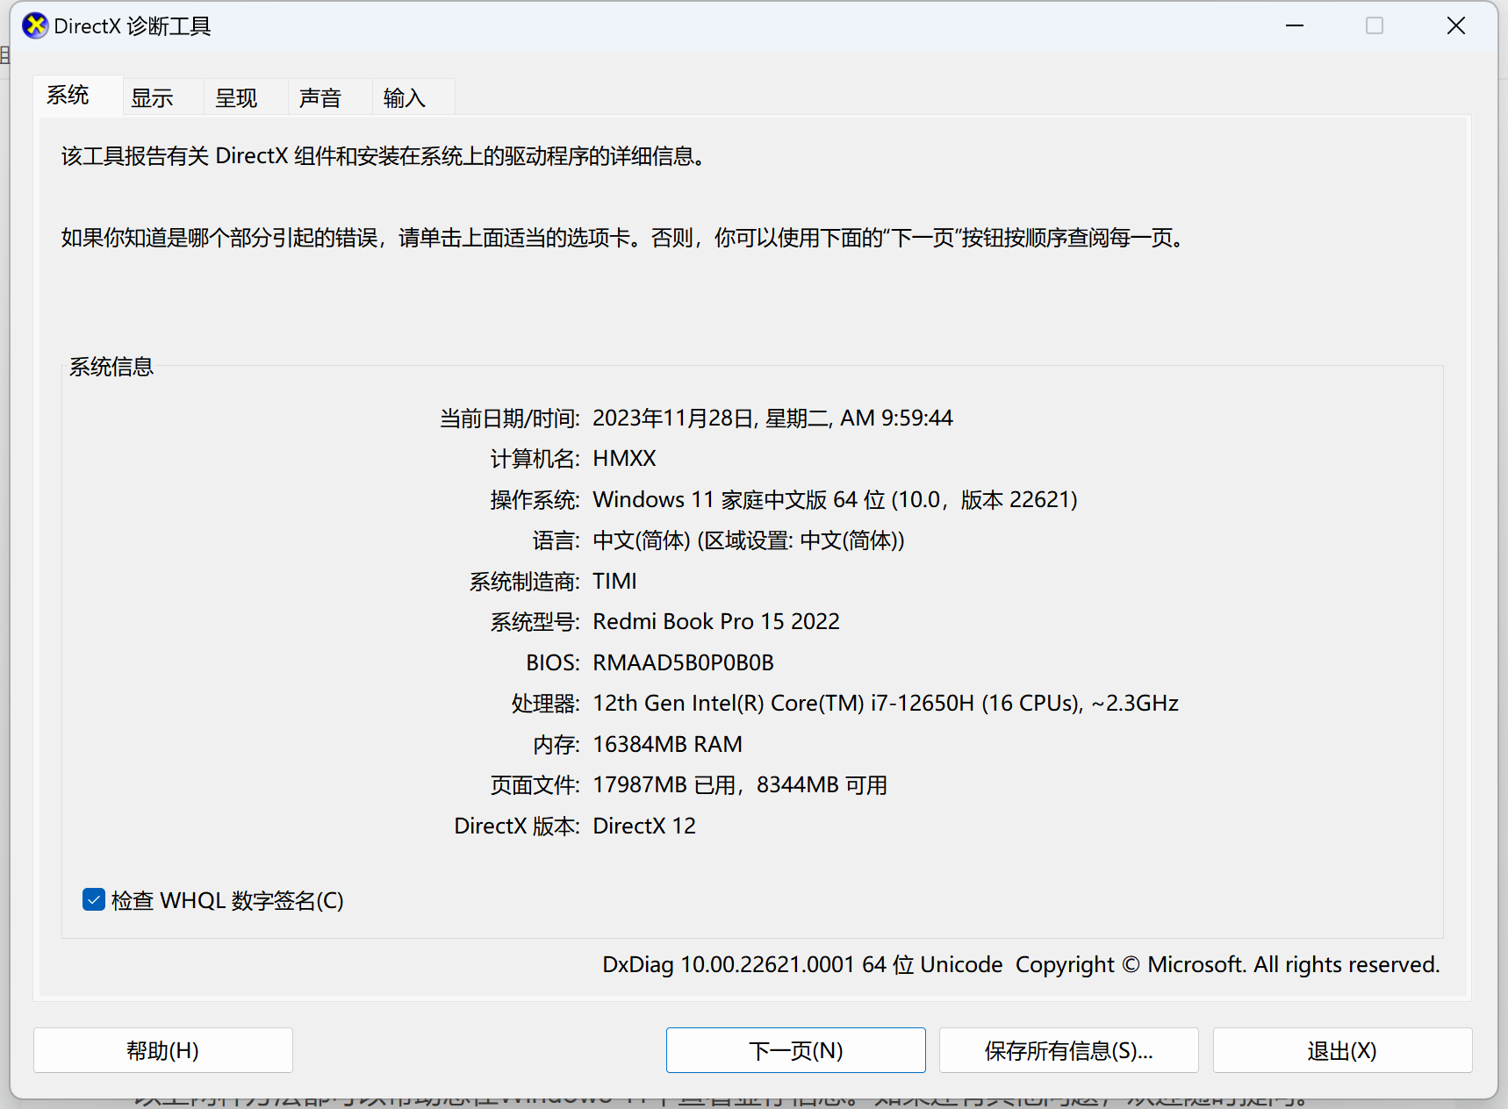Click page file value 17987MB 已用
This screenshot has width=1508, height=1109.
point(664,784)
